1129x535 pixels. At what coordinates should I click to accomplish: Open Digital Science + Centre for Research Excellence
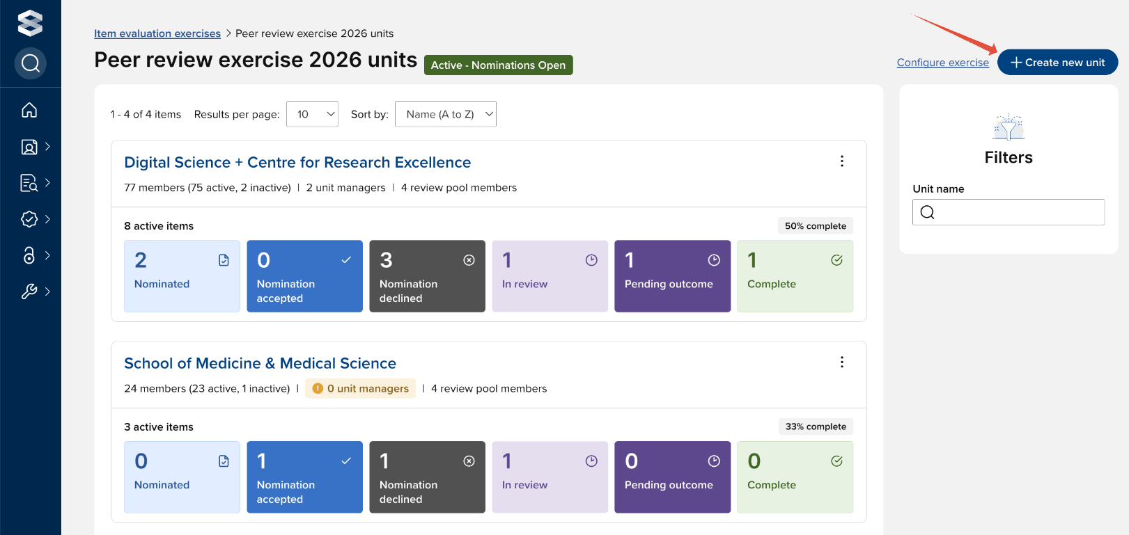tap(297, 162)
